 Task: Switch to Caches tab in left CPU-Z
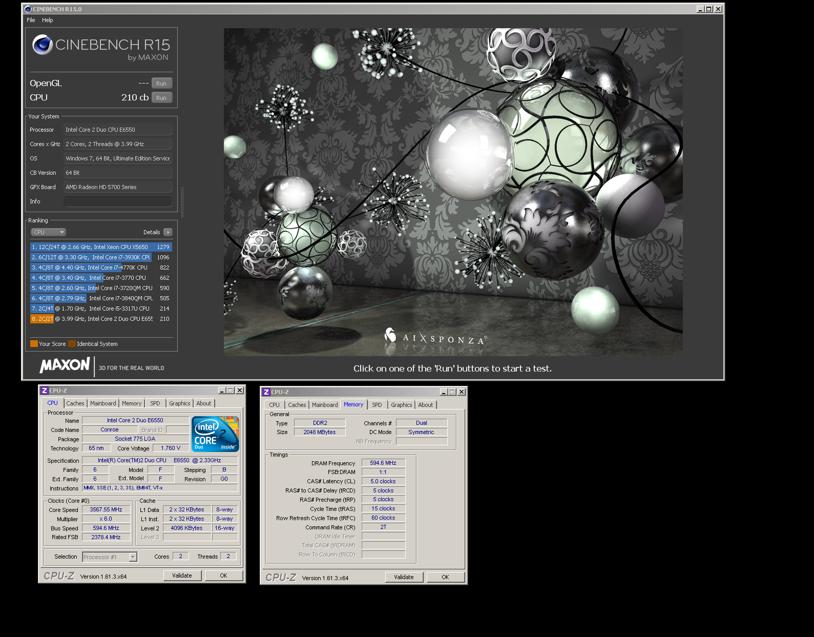tap(75, 403)
